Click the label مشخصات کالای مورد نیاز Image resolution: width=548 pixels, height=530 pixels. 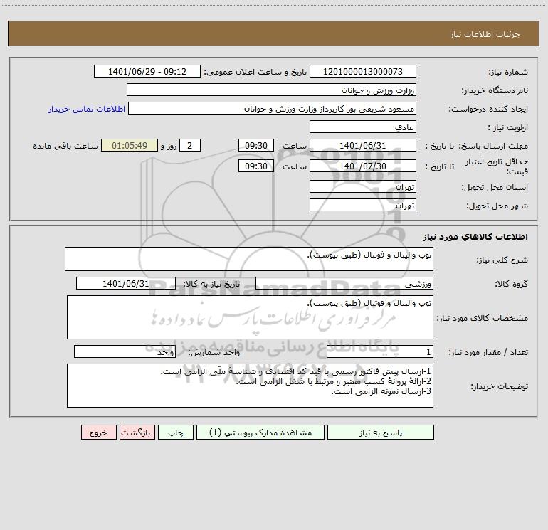tap(483, 318)
